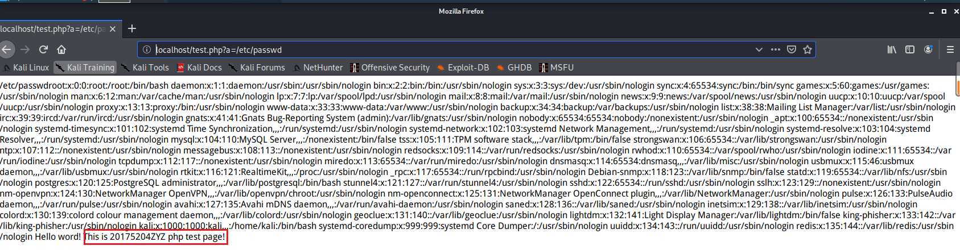Open Offensive Security bookmark
The height and width of the screenshot is (250, 960).
[x=390, y=67]
